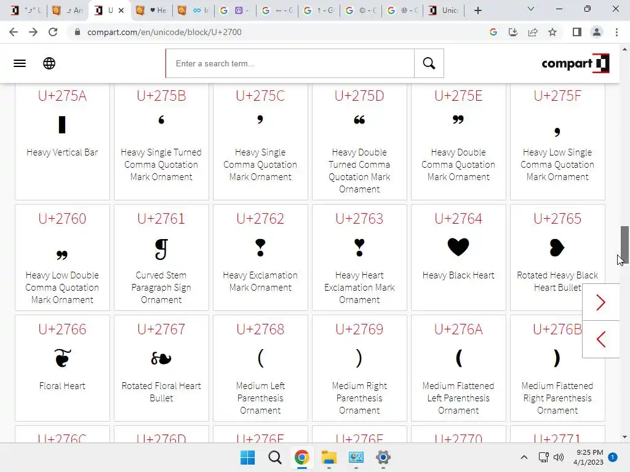This screenshot has width=630, height=472.
Task: Click the Heavy Black Heart glyph
Action: click(458, 246)
